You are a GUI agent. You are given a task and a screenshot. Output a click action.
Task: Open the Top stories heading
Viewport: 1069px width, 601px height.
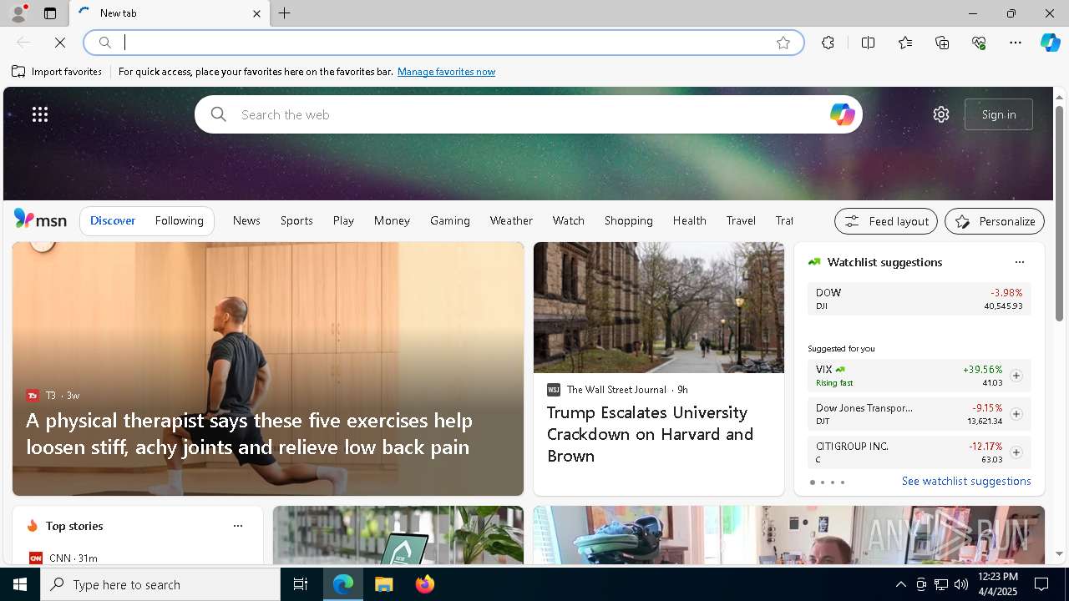coord(74,526)
